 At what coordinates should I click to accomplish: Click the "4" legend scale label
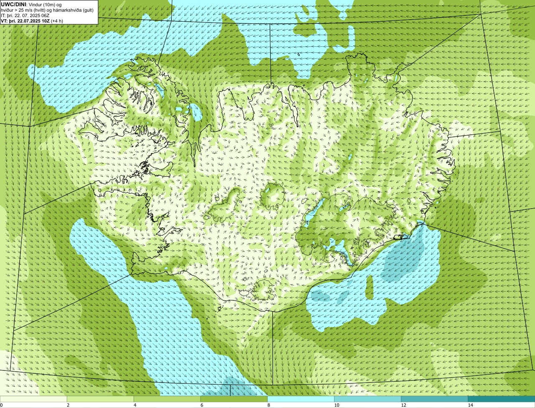pyautogui.click(x=135, y=405)
